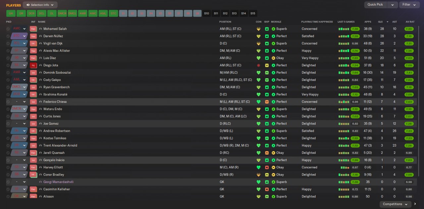Click Diogo Jota's red injured condition icon
The width and height of the screenshot is (424, 209).
point(258,65)
